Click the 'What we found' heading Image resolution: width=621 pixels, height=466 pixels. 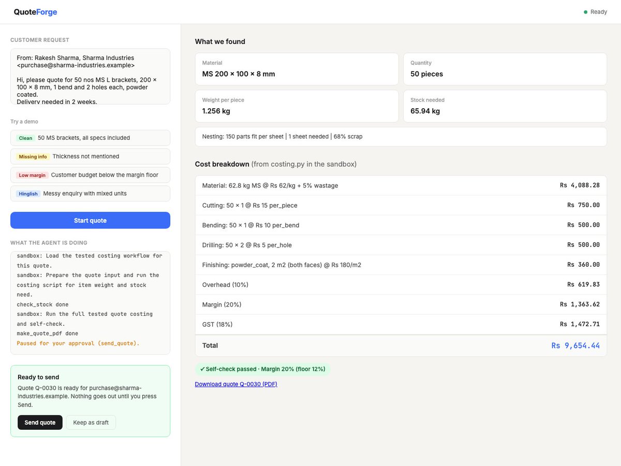[x=220, y=41]
